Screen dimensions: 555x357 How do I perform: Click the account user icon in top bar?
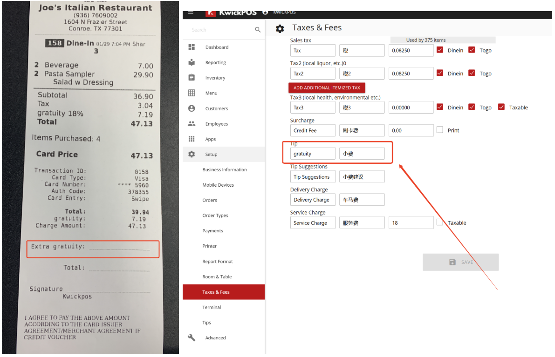265,13
